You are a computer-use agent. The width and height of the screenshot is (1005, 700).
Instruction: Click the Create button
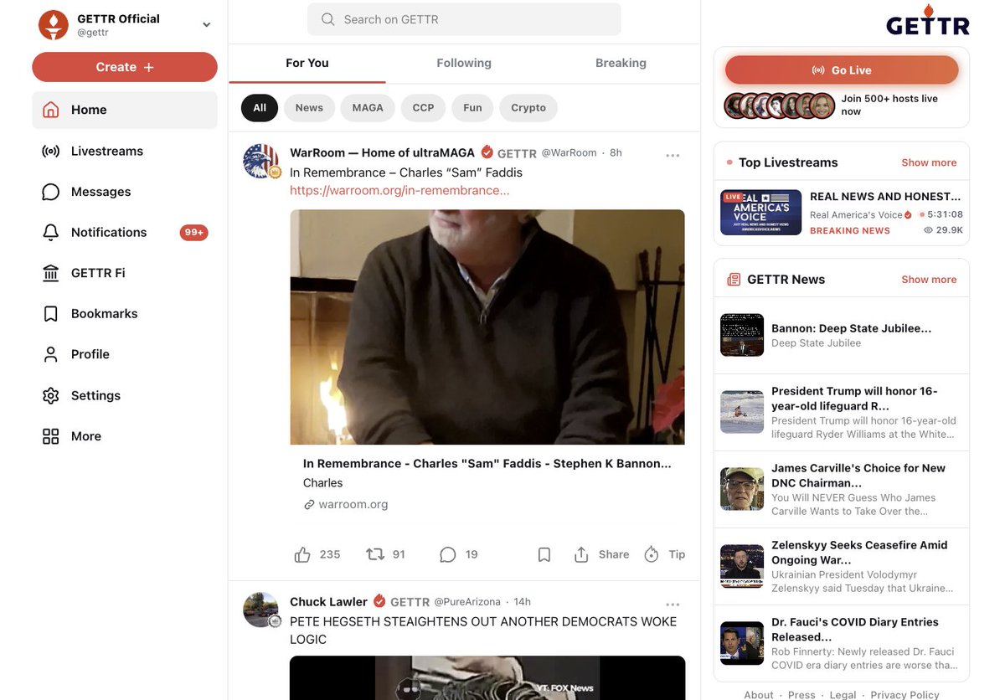click(x=125, y=67)
